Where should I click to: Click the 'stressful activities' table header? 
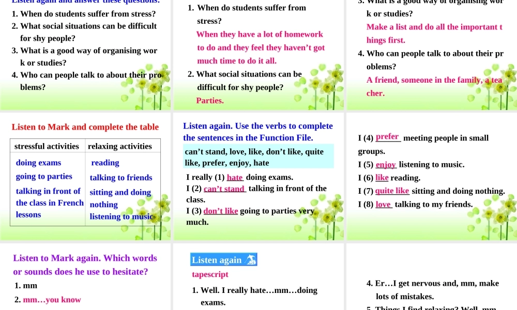(x=47, y=146)
